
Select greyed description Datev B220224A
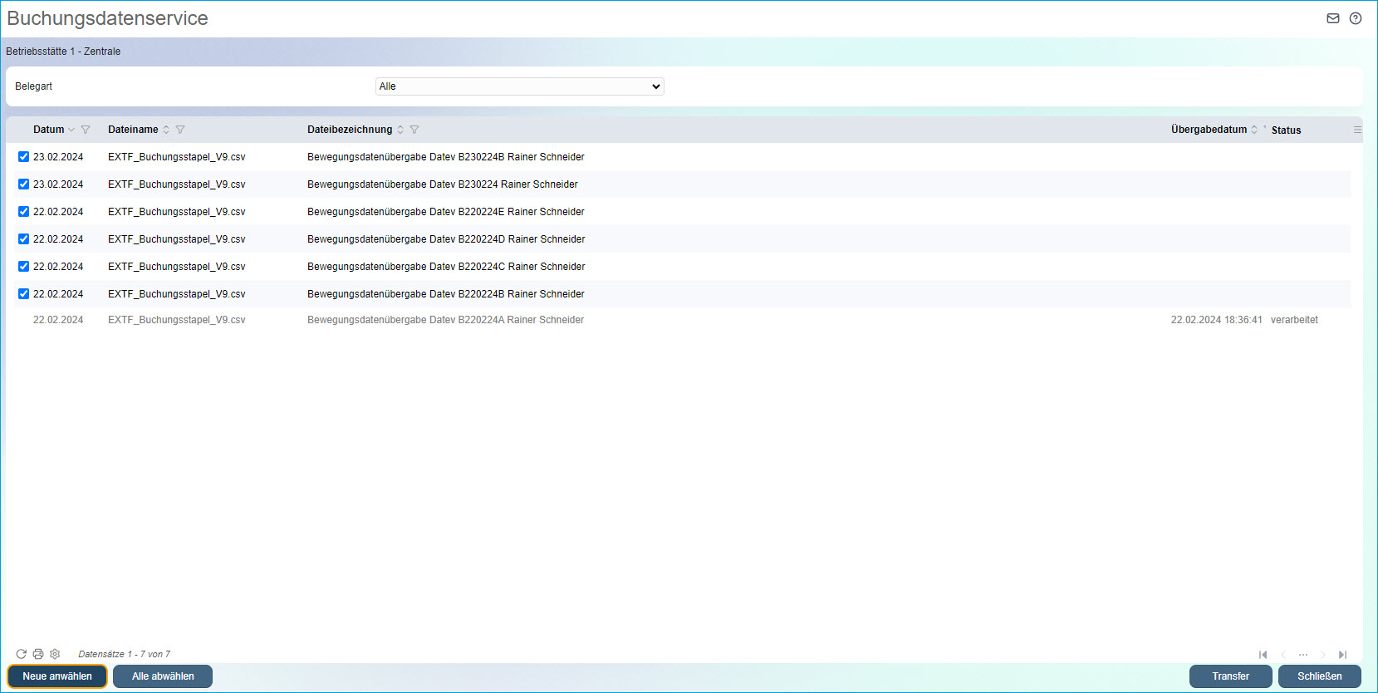(445, 320)
